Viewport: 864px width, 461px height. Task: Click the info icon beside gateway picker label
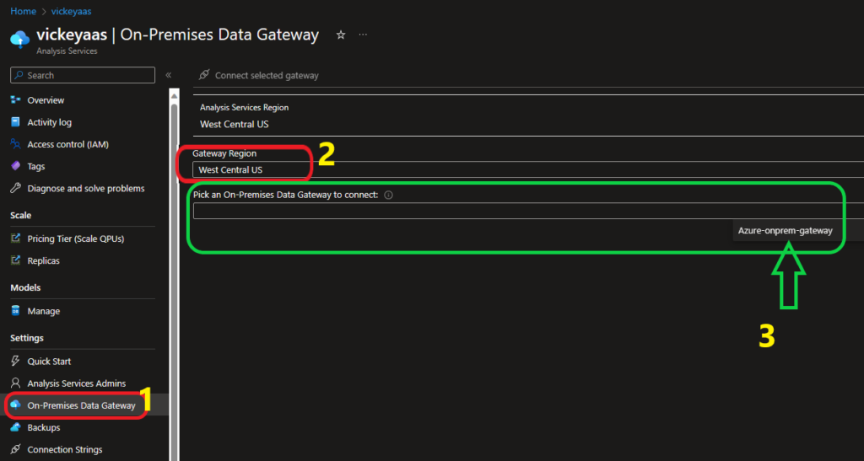[388, 195]
